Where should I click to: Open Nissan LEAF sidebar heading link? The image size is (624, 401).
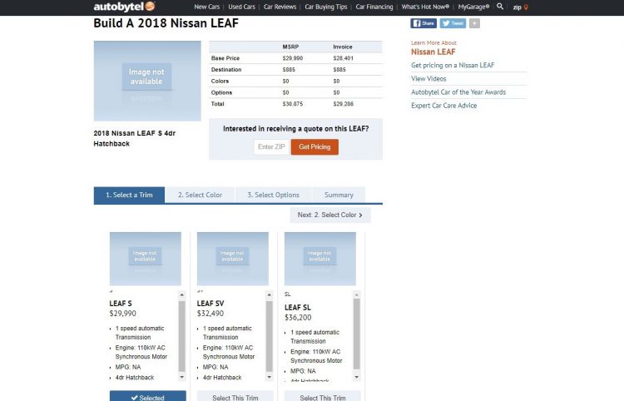click(x=433, y=52)
